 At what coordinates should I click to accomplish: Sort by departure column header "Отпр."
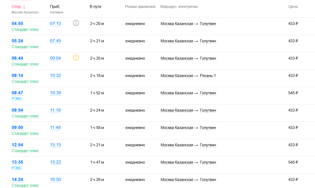[17, 7]
